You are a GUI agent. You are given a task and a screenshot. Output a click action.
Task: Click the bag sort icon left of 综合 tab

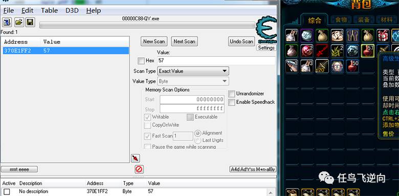295,21
